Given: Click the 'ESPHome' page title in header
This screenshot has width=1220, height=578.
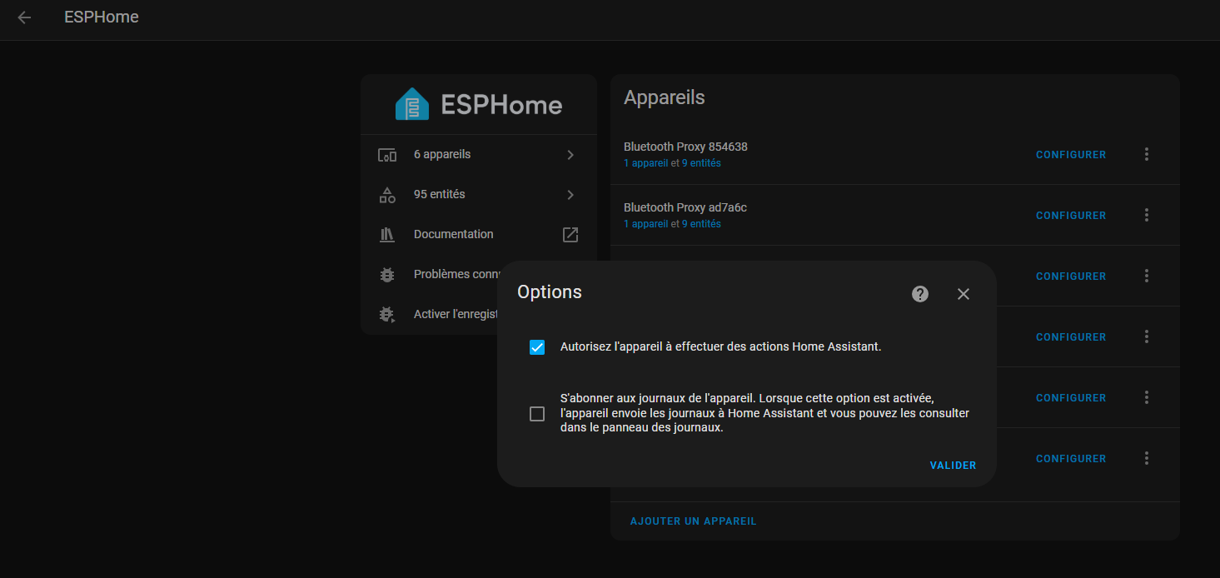Looking at the screenshot, I should pos(102,17).
